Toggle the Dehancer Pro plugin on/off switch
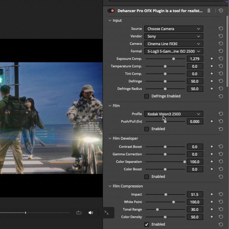Viewport: 229px width, 229px height. tap(111, 11)
